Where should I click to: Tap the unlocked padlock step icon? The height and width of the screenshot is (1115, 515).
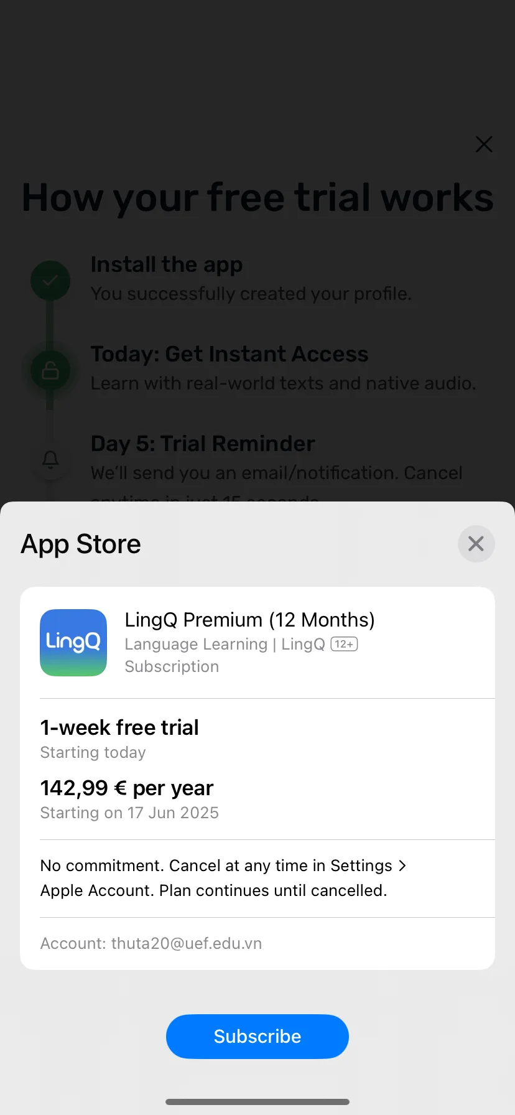pos(50,370)
